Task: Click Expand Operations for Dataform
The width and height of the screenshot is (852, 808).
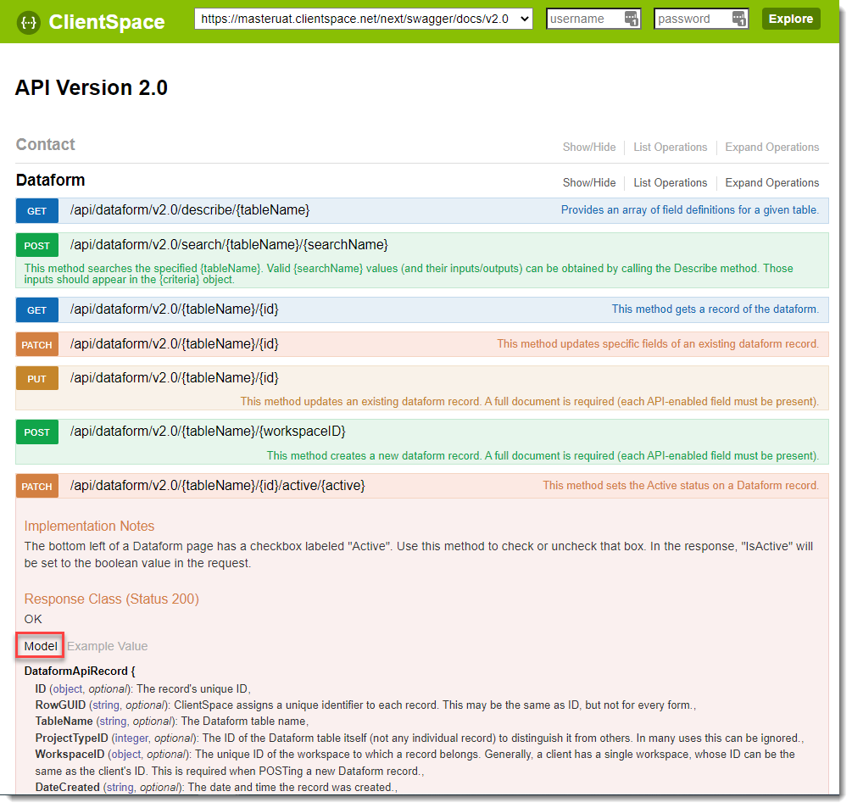Action: point(771,182)
